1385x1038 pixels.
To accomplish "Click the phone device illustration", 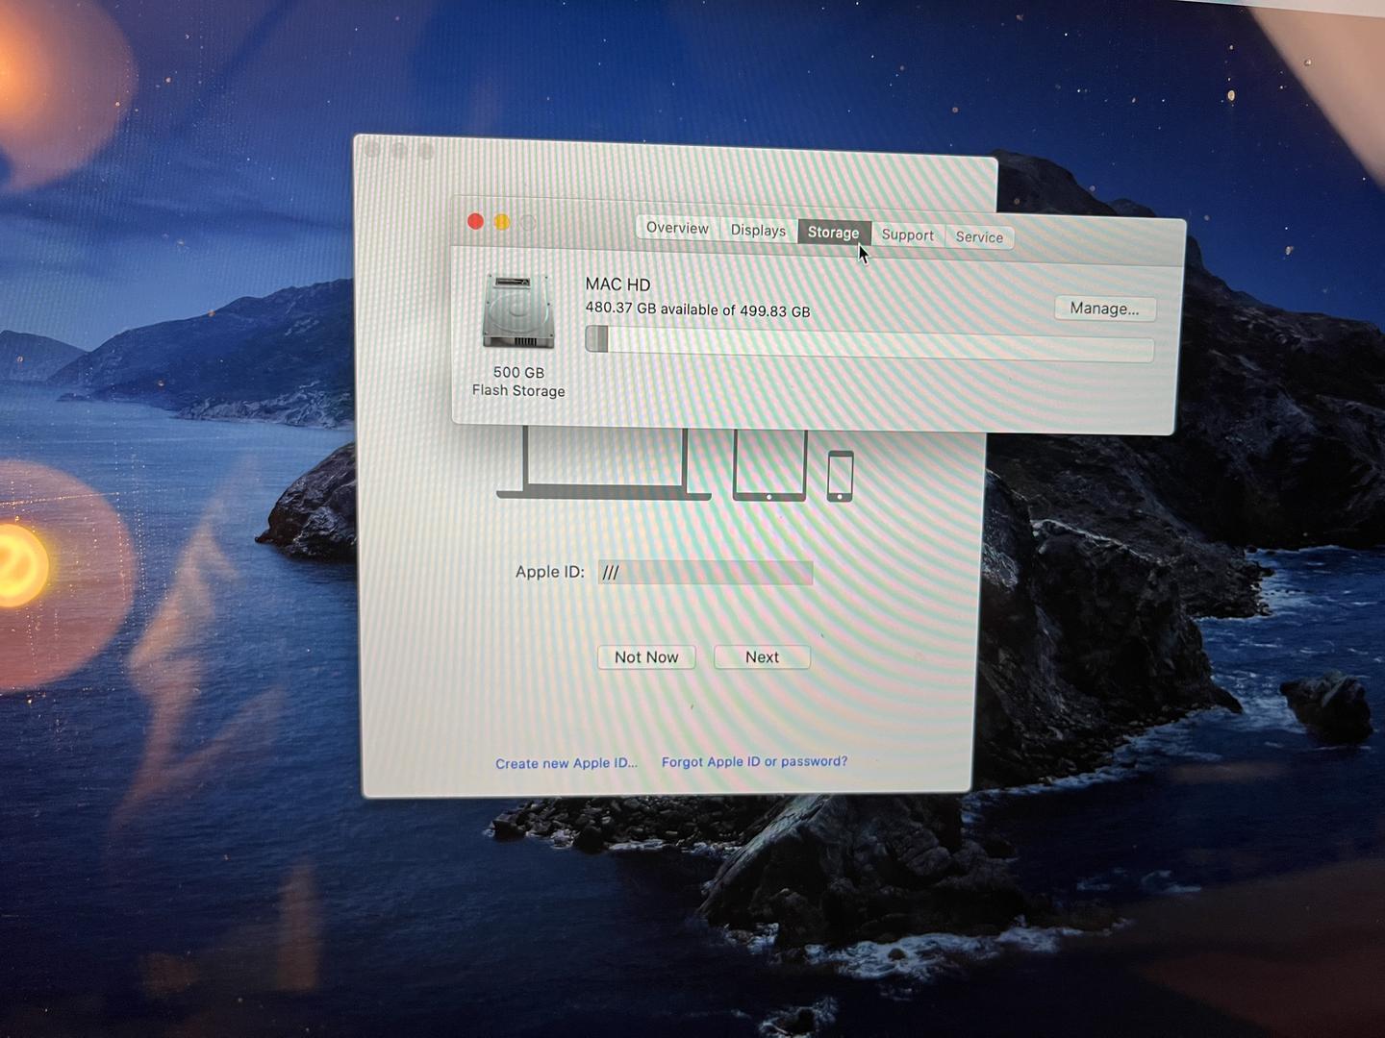I will 841,476.
